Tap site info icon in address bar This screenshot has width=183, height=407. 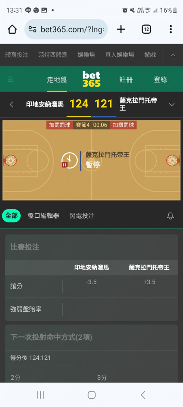[33, 29]
